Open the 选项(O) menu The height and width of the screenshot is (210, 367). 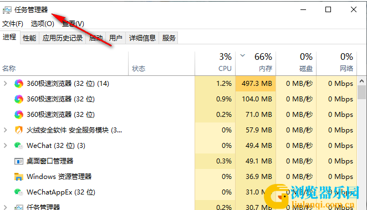[x=42, y=24]
